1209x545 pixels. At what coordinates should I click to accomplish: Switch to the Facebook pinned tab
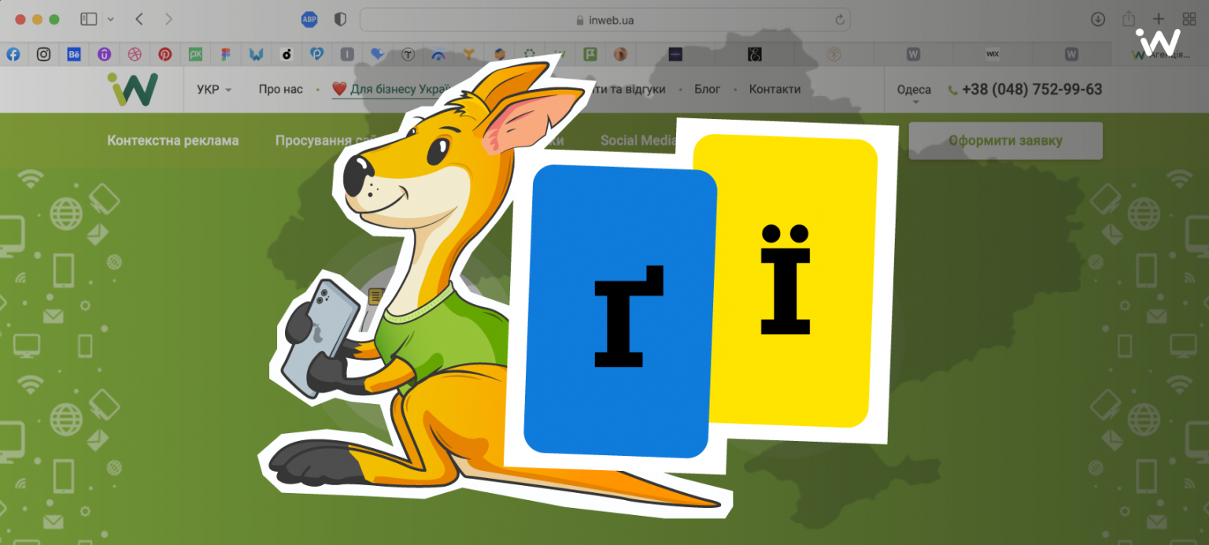13,54
